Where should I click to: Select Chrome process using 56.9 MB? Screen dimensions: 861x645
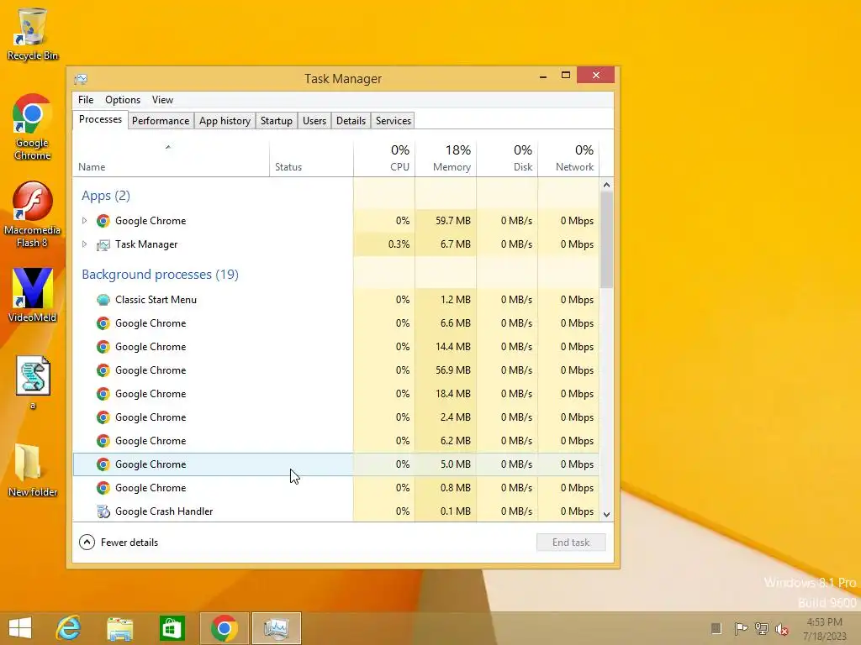pyautogui.click(x=336, y=370)
